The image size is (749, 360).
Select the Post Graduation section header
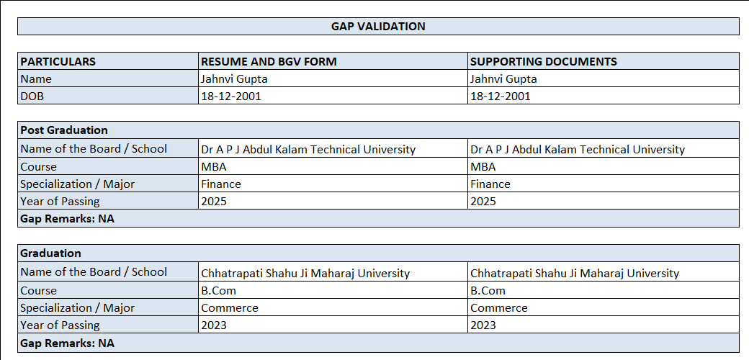coord(378,130)
